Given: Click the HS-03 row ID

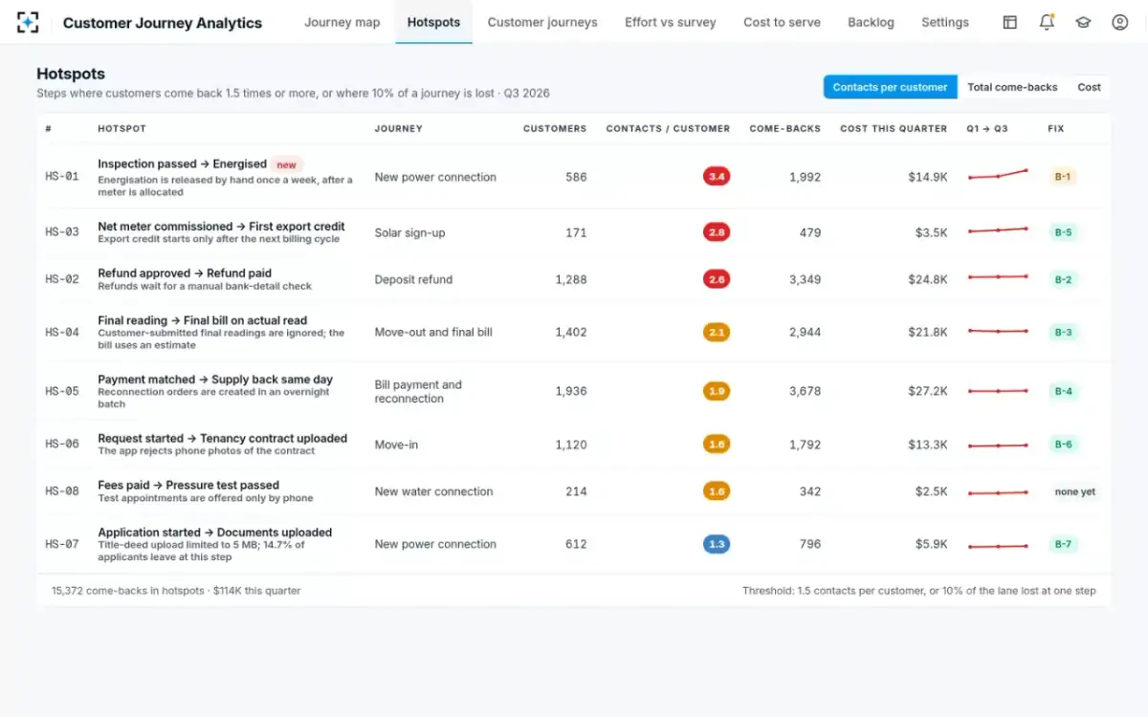Looking at the screenshot, I should pos(62,232).
